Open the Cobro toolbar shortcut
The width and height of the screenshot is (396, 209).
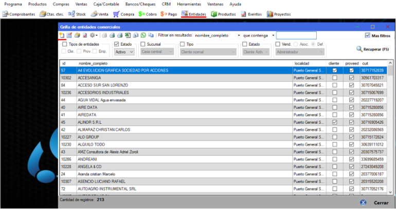click(x=147, y=14)
